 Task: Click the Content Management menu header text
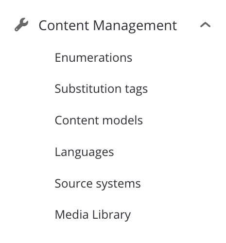(x=108, y=26)
